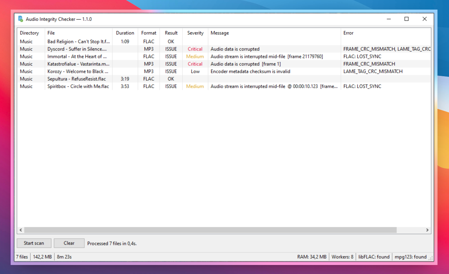
Task: Click message with timestamp 00:00:10.123
Action: [274, 86]
